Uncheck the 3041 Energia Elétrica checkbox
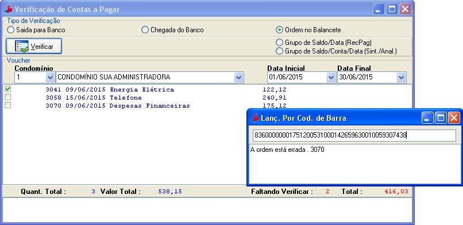463x225 pixels. click(8, 89)
